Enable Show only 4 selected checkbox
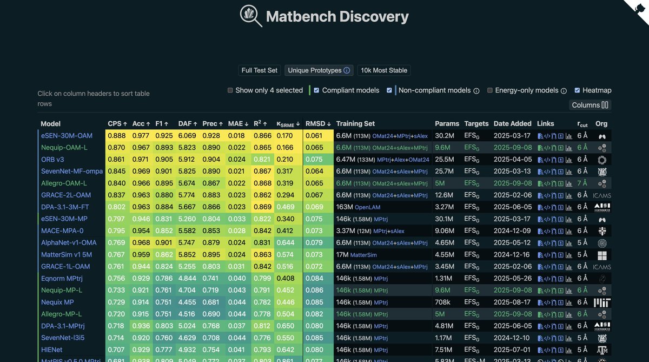Viewport: 649px width, 362px height. tap(230, 90)
